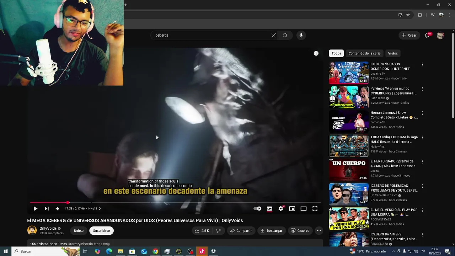Open Chrome profile avatar

click(441, 15)
